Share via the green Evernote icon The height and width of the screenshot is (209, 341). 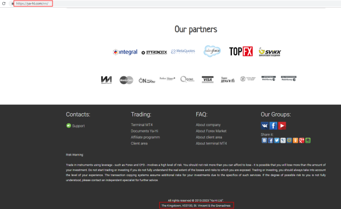(x=307, y=140)
